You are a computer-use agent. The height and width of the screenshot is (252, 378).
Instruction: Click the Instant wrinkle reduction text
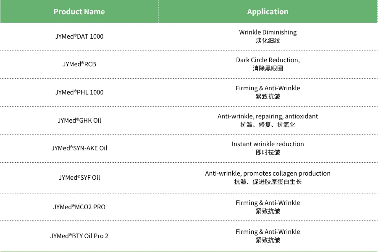[x=268, y=144]
